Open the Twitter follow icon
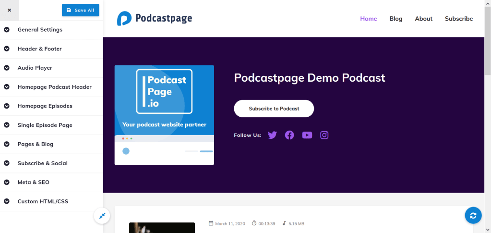491x233 pixels. [273, 135]
